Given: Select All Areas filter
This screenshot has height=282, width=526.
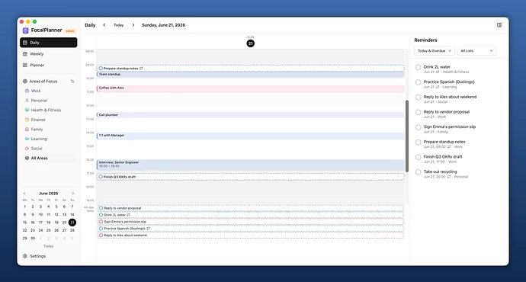Looking at the screenshot, I should [49, 158].
